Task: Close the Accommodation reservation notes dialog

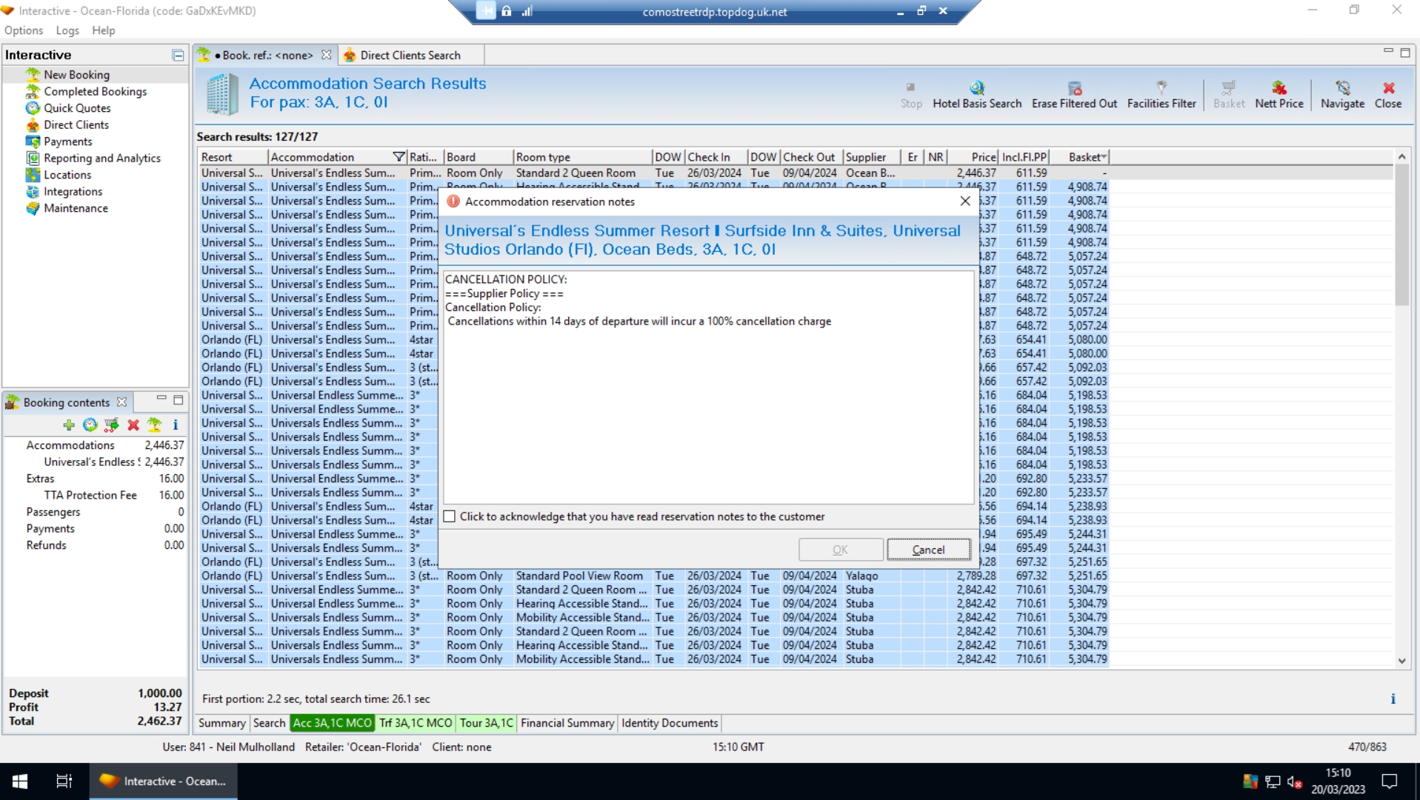Action: pos(965,201)
